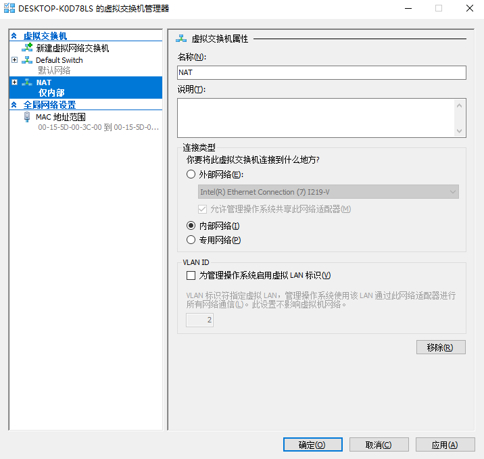Click the 移除(R) button
484x459 pixels.
441,347
